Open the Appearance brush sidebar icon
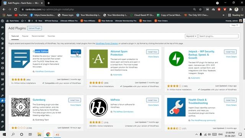Viewport: 245px width, 138px height. point(3,95)
